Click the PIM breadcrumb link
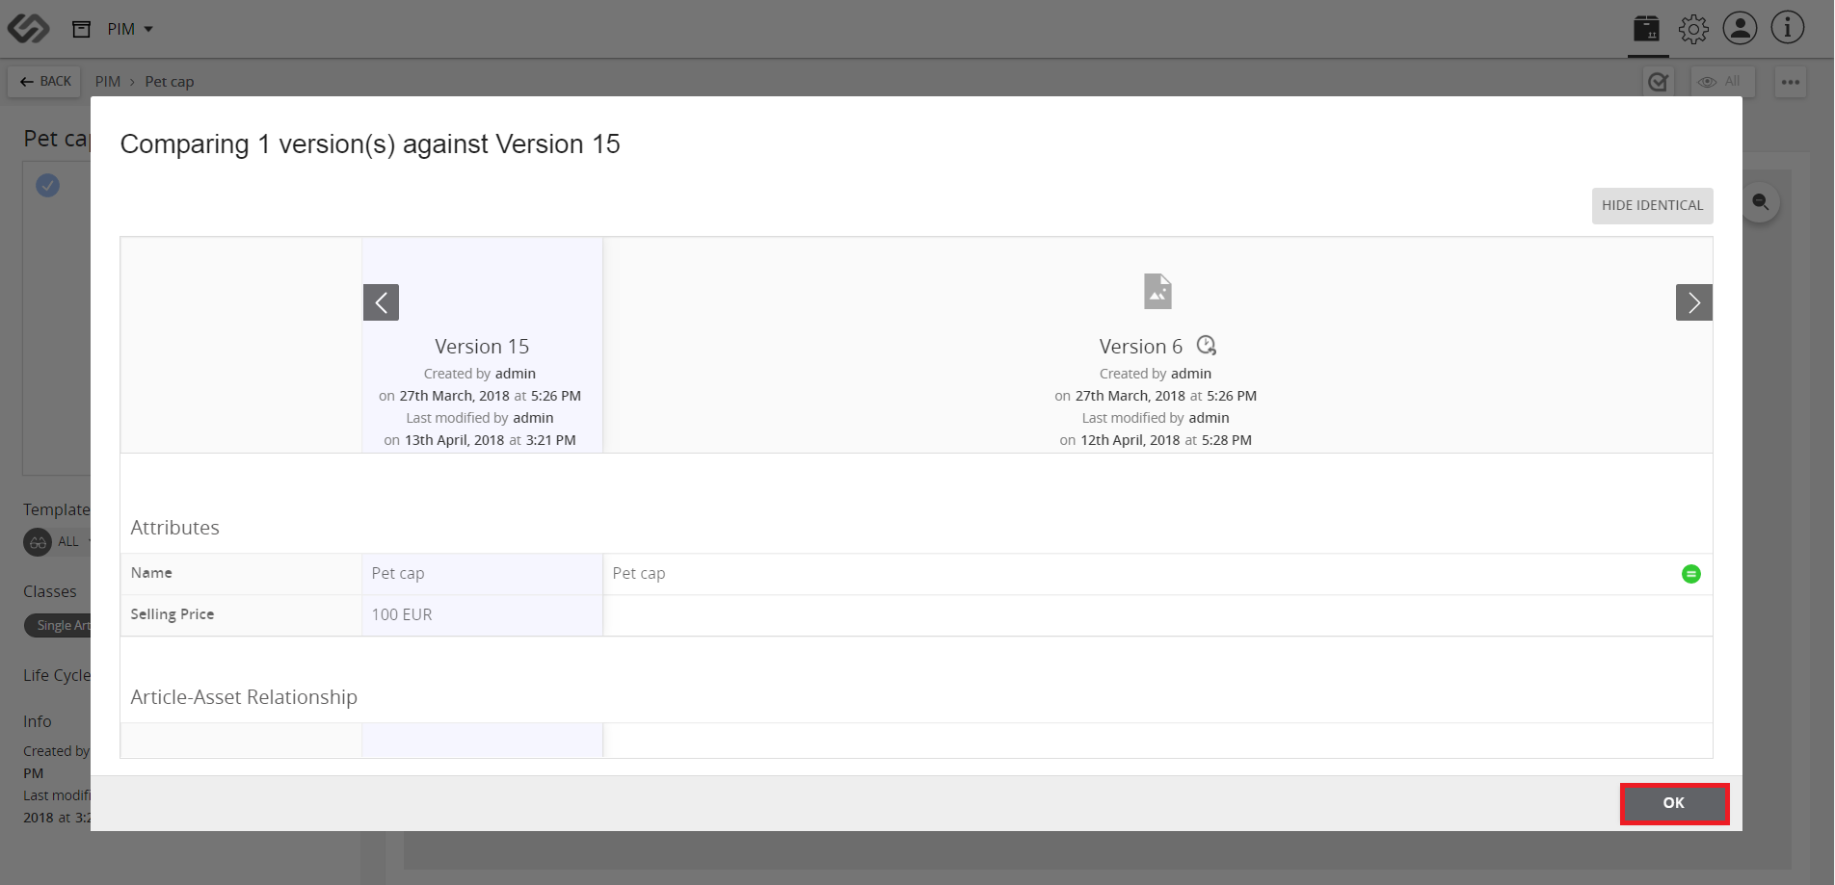Image resolution: width=1835 pixels, height=885 pixels. click(108, 82)
